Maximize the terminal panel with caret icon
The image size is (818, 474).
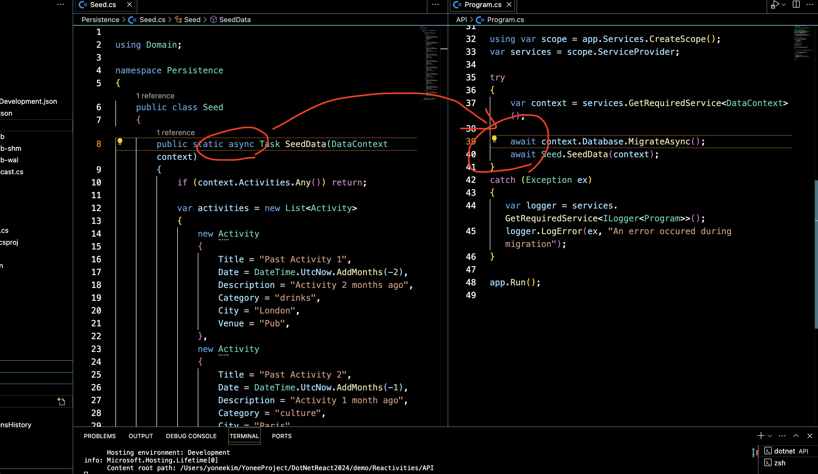pyautogui.click(x=796, y=436)
